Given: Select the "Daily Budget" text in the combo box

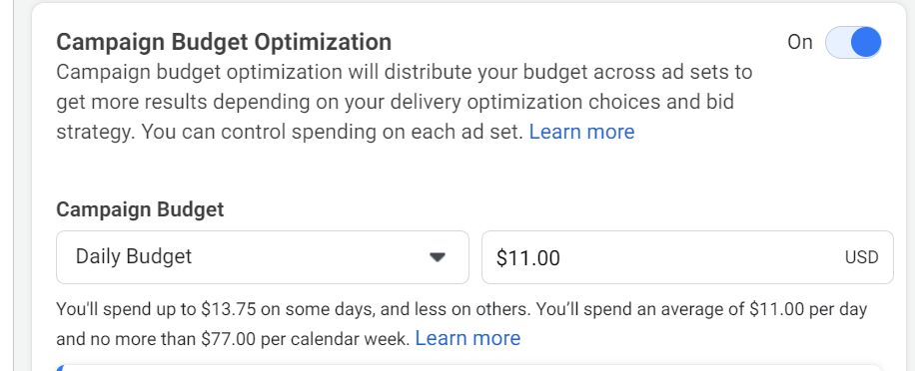Looking at the screenshot, I should tap(134, 257).
